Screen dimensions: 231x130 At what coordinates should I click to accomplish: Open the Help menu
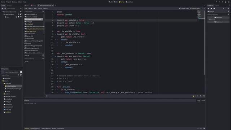[x=25, y=2]
